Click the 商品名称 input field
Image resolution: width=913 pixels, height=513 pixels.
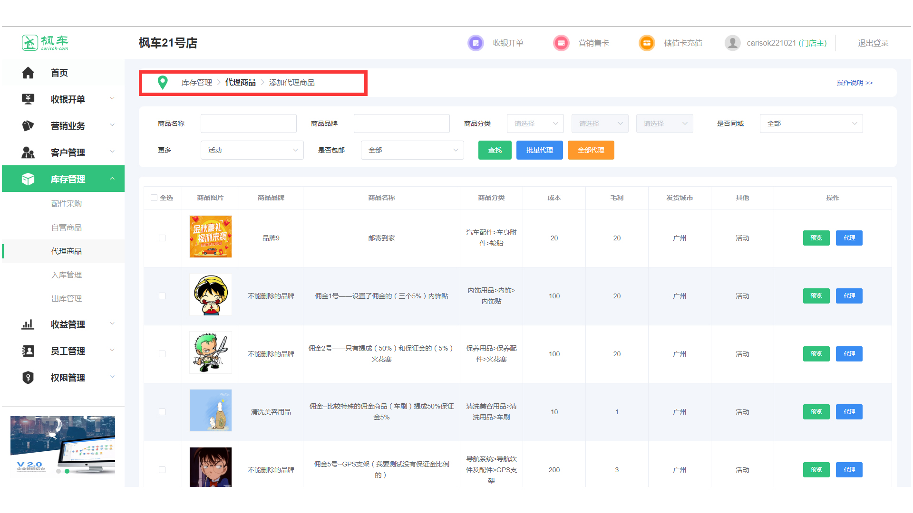tap(248, 123)
